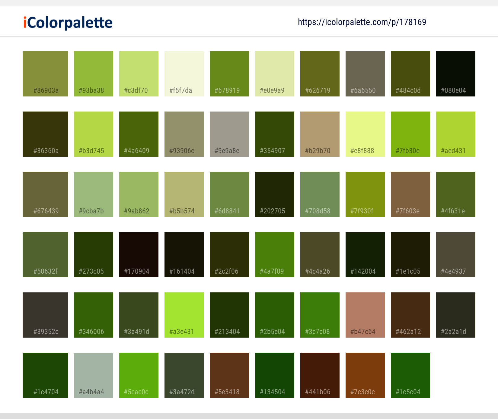Click the #4c4a26 swatch
Viewport: 498px width, 419px height.
[320, 255]
